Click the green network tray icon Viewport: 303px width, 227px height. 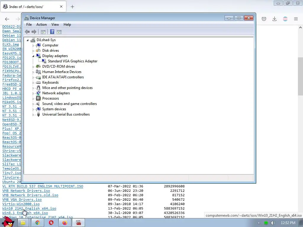[266, 223]
